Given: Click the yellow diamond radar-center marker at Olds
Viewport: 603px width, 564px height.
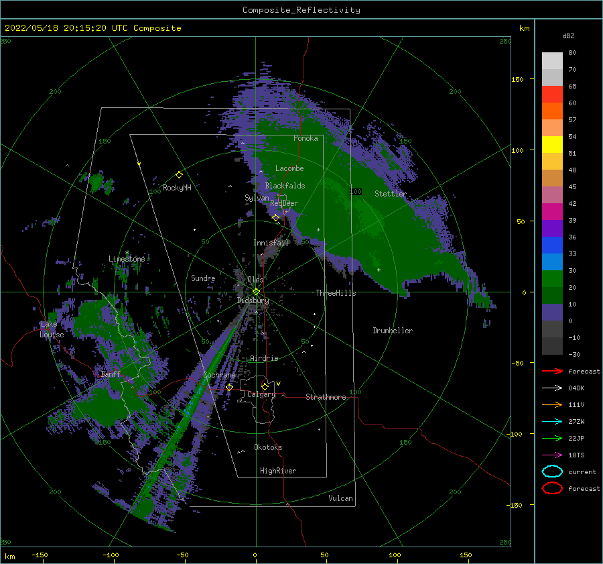Looking at the screenshot, I should [256, 292].
